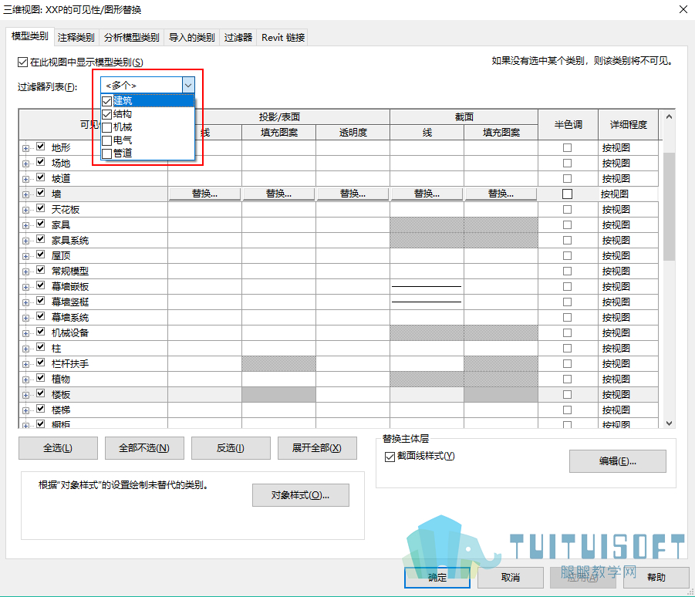695x597 pixels.
Task: Click the 截面 填充图案 替换 button for 墙
Action: pyautogui.click(x=501, y=194)
